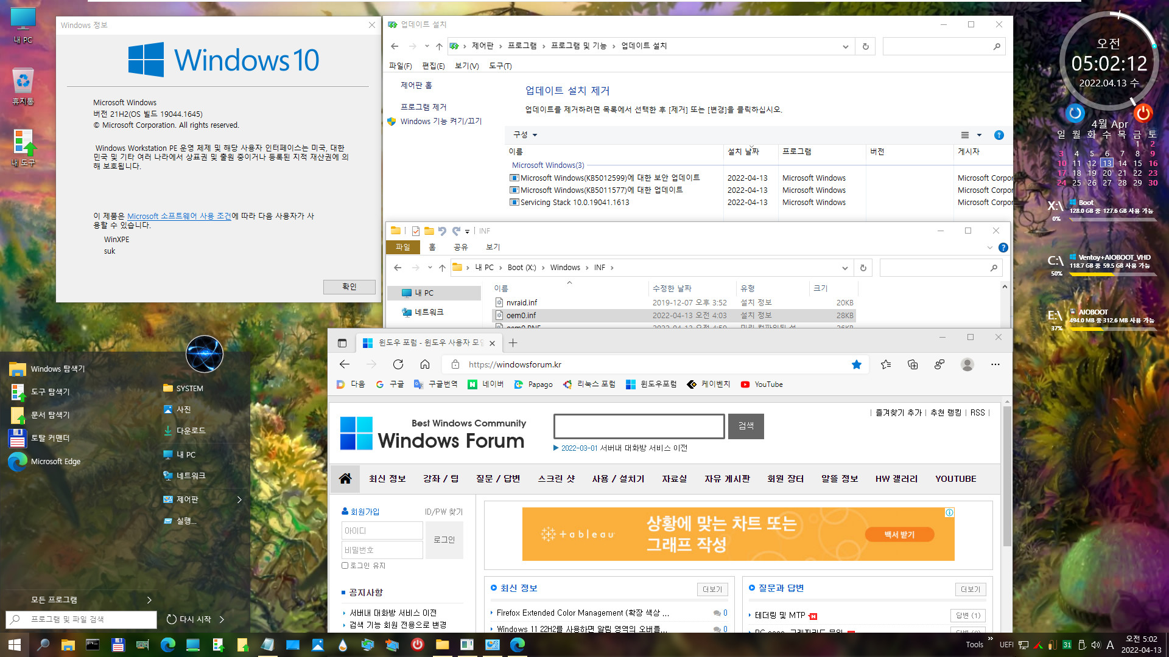Image resolution: width=1169 pixels, height=657 pixels.
Task: Check the 로그인 유지 checkbox
Action: [x=345, y=566]
